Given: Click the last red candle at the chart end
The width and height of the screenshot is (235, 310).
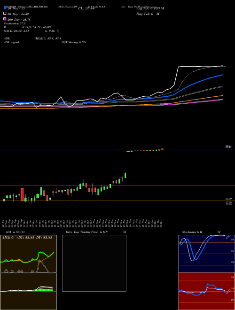Looking at the screenshot, I should click(x=163, y=149).
